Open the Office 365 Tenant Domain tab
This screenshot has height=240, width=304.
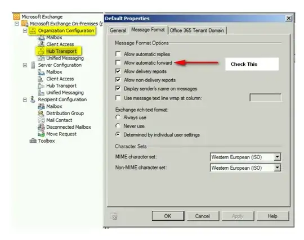coord(197,30)
